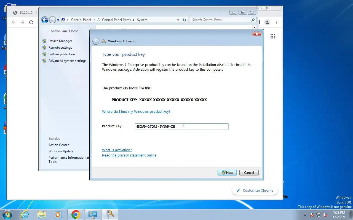Click network tray icon

(x=319, y=215)
